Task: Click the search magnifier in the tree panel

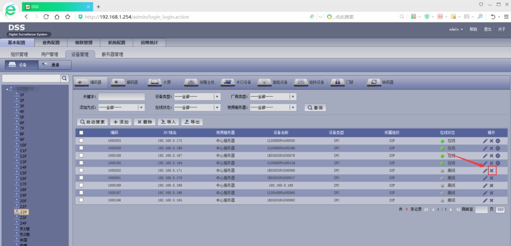Action: pos(64,78)
